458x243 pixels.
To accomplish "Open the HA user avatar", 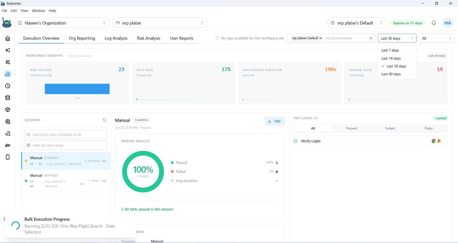I will 448,23.
